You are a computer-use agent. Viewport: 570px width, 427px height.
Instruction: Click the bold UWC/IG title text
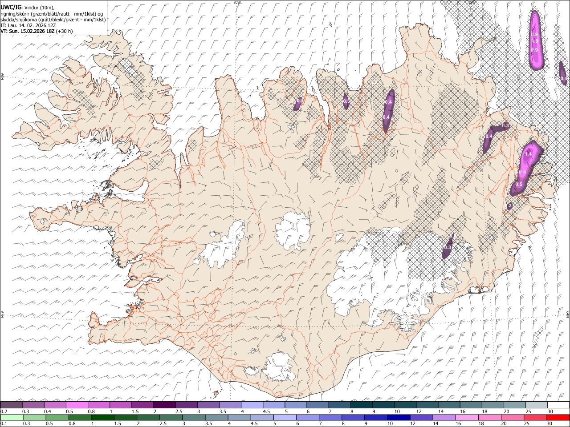10,7
